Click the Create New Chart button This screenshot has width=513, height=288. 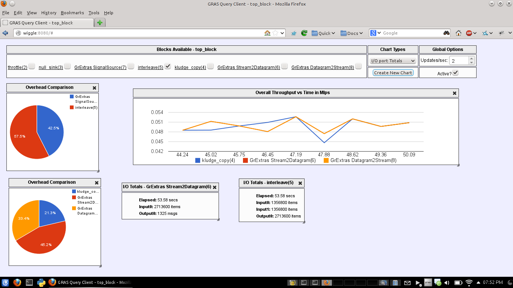click(393, 73)
